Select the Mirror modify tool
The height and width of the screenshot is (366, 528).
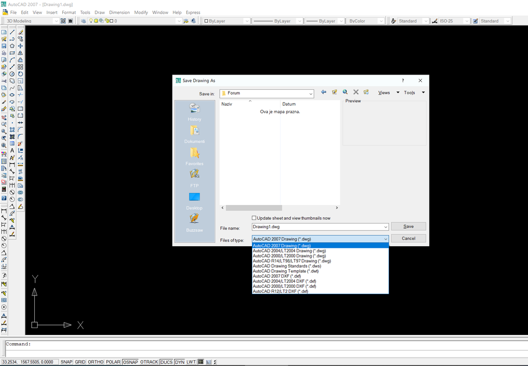21,53
